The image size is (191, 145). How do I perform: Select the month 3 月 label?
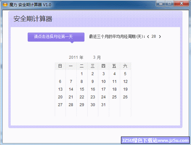pos(97,57)
